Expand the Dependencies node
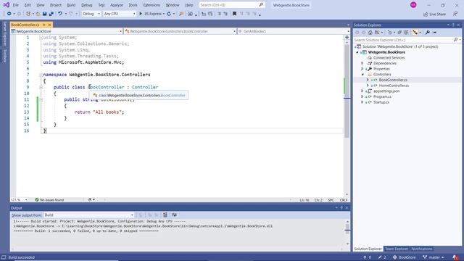The image size is (464, 261). pos(362,63)
